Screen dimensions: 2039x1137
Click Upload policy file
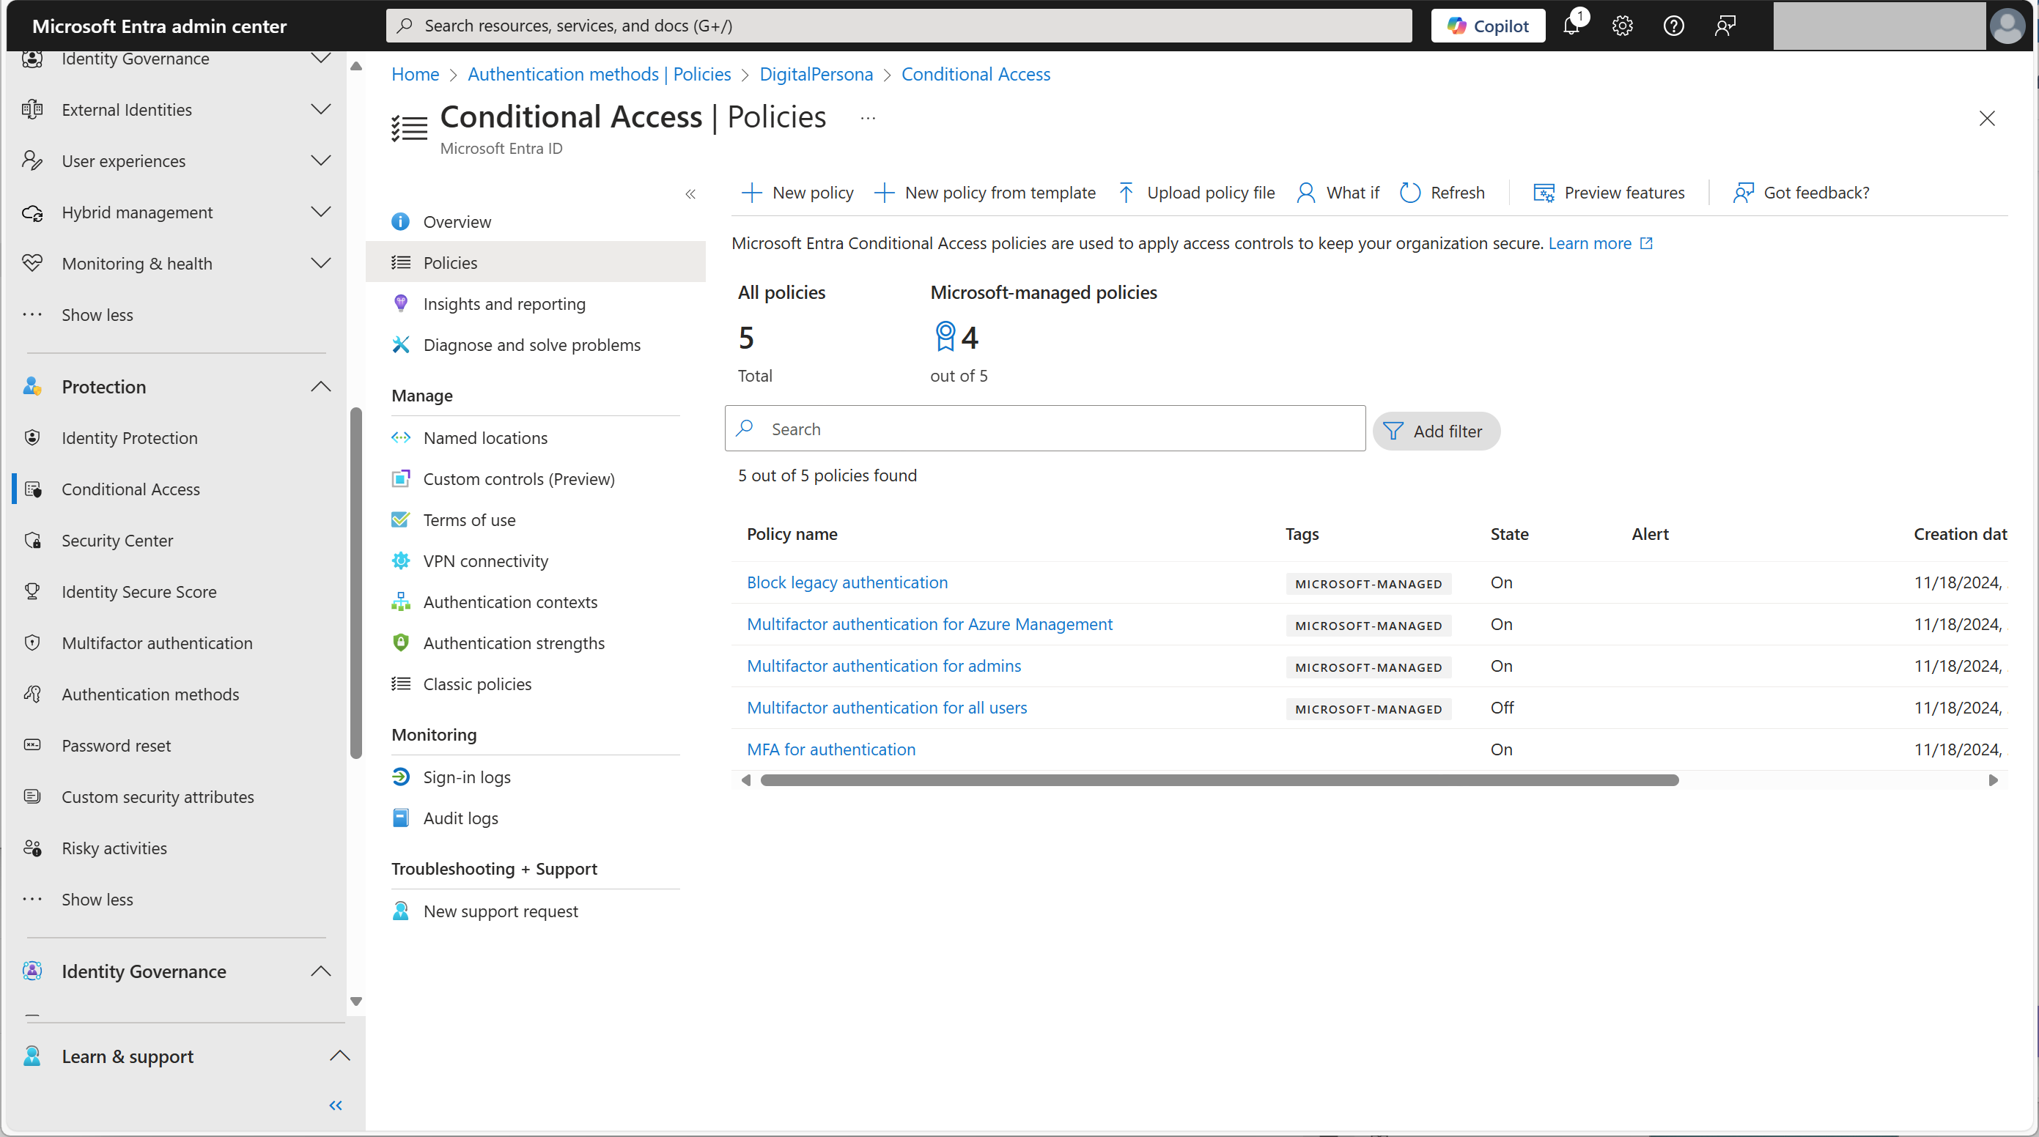tap(1196, 192)
